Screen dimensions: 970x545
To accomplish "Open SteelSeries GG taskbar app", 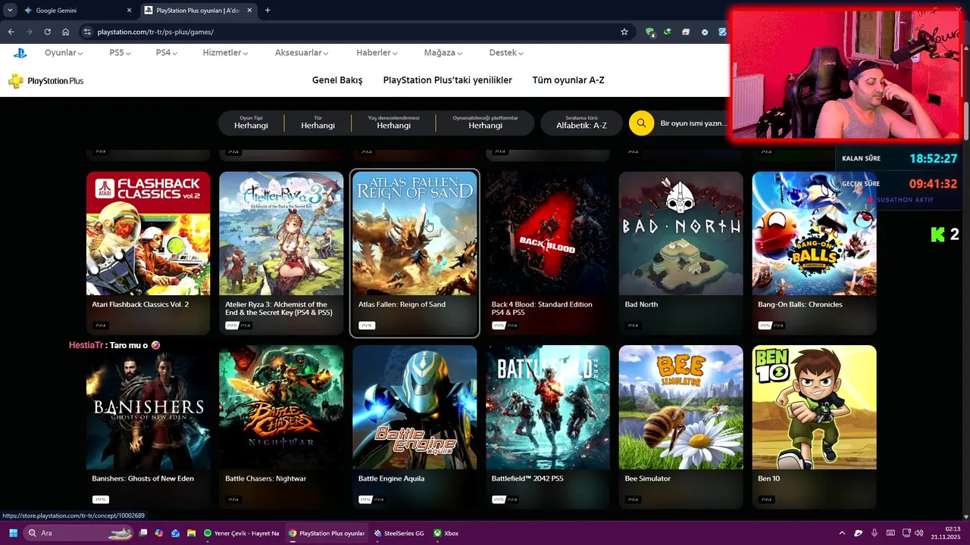I will click(399, 533).
